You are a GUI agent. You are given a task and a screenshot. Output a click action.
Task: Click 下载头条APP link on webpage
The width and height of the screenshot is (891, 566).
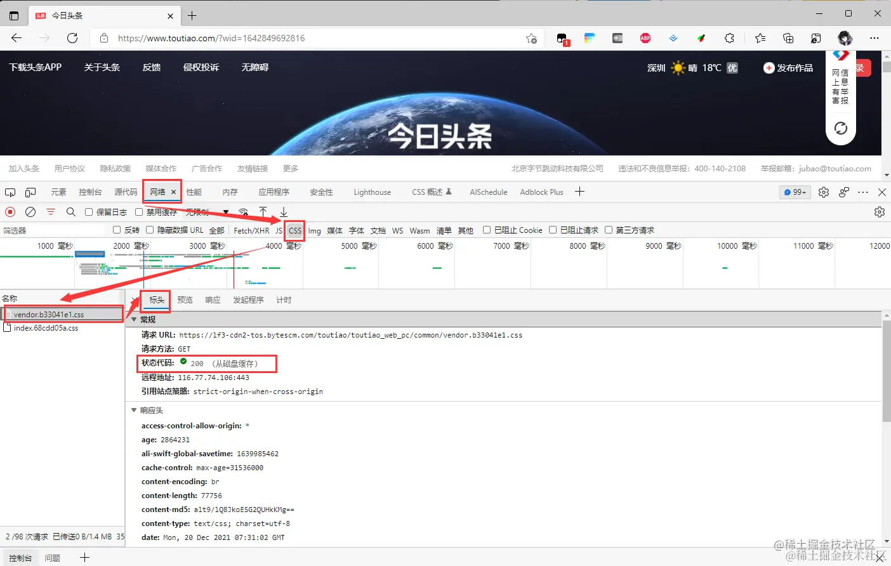tap(36, 67)
